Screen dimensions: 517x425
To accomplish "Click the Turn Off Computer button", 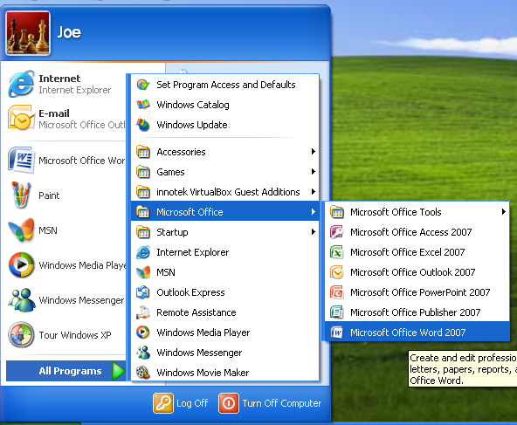I will 270,403.
